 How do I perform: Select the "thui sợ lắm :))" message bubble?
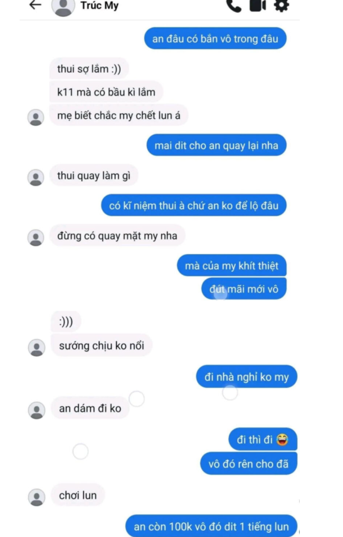pyautogui.click(x=89, y=69)
